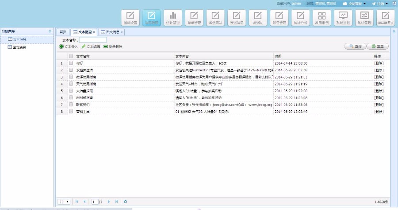Screen dimensions: 398x210
Task: Open the page size dropdown showing 10
Action: click(x=64, y=202)
